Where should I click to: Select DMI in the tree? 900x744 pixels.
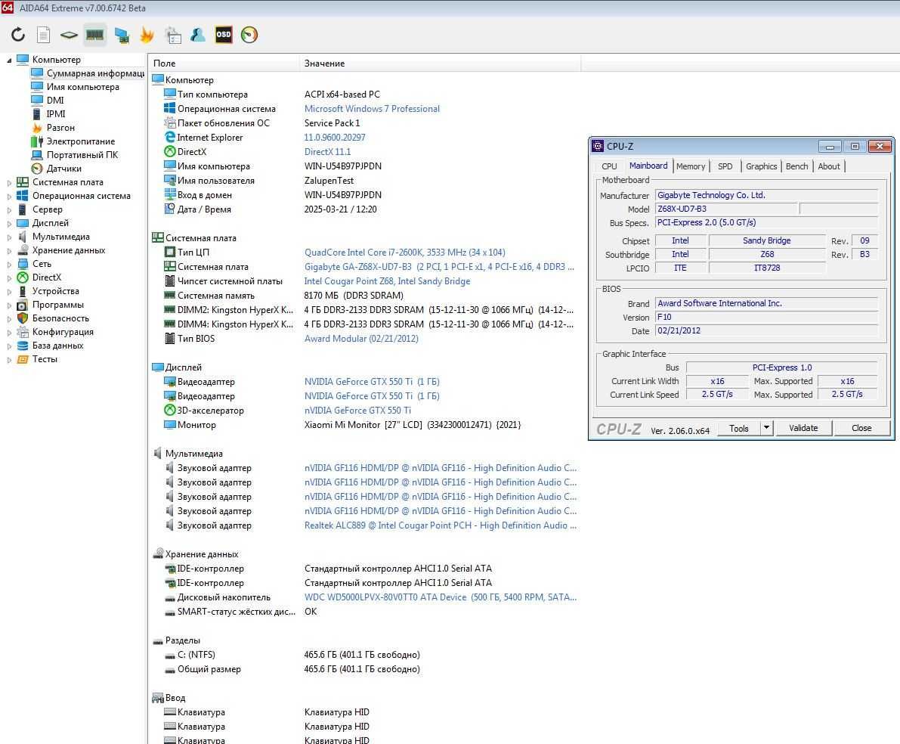tap(55, 101)
